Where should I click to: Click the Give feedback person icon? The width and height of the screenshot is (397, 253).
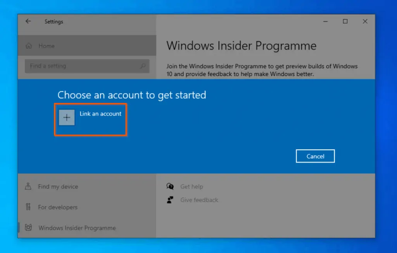[x=170, y=200]
